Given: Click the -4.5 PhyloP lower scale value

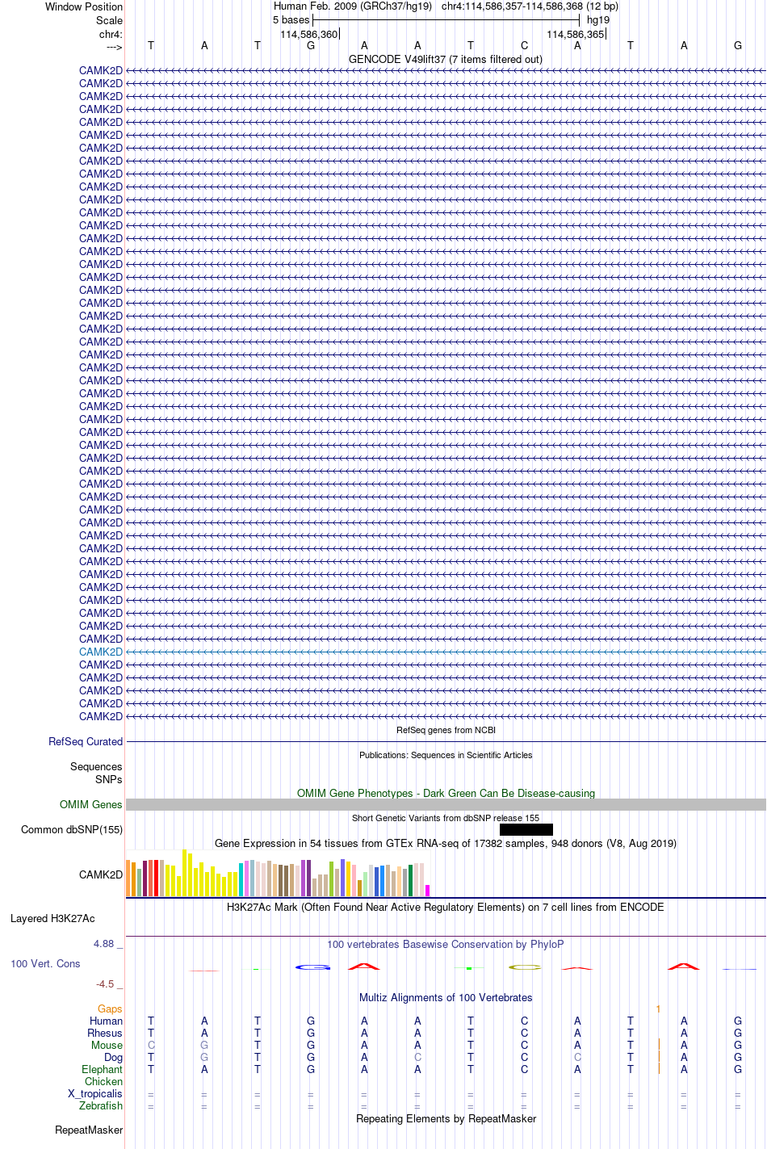Looking at the screenshot, I should coord(107,983).
